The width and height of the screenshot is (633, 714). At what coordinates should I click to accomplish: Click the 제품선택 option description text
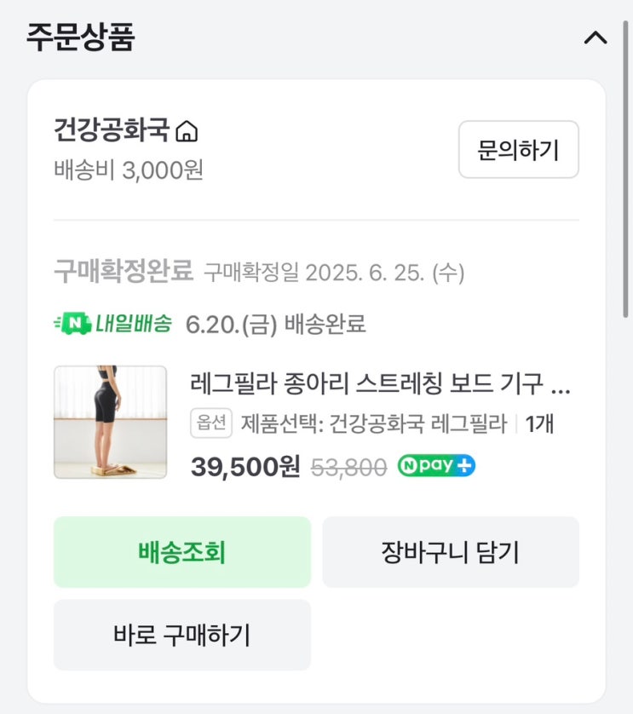[374, 423]
